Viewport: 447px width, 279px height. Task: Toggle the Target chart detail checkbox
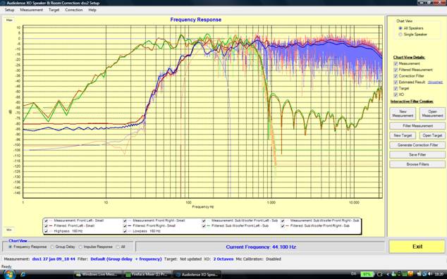[396, 88]
